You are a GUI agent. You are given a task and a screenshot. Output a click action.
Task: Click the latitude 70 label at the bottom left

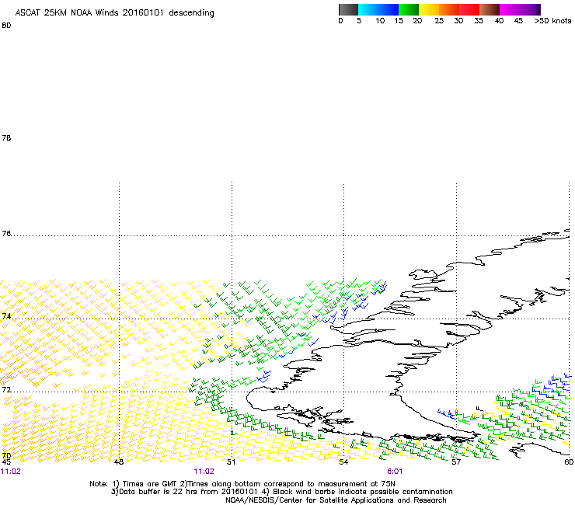pos(6,456)
